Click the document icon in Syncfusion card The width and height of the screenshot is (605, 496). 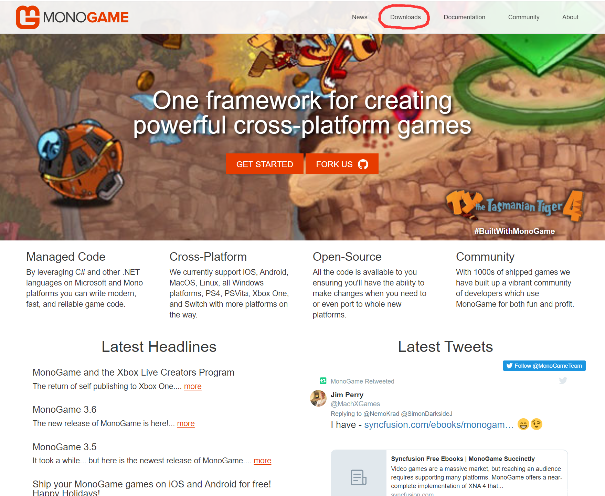point(358,477)
